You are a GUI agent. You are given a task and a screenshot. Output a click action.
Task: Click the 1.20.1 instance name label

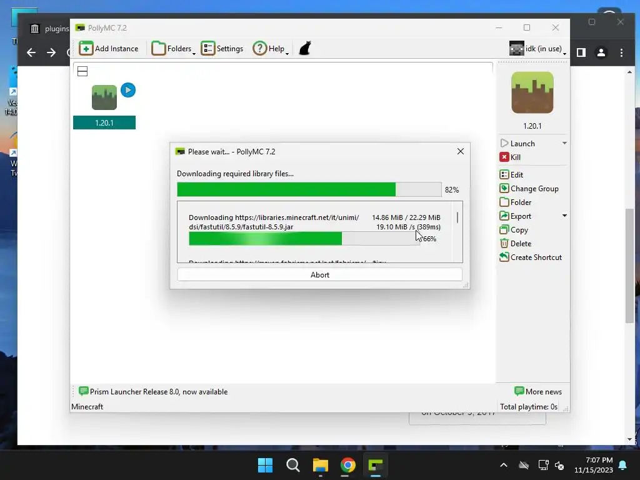pyautogui.click(x=104, y=123)
